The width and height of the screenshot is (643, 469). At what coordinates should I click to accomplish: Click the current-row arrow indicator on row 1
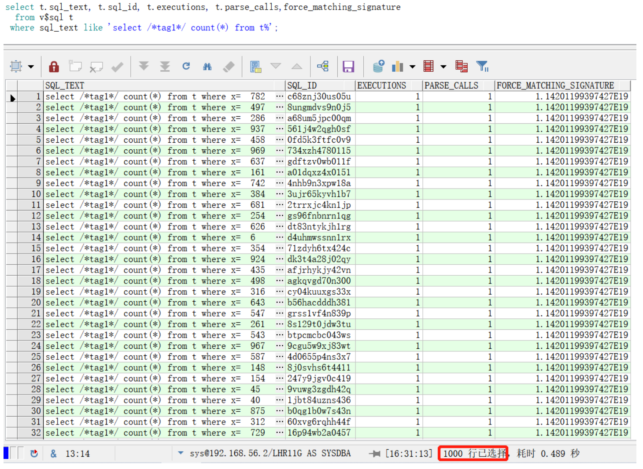12,98
